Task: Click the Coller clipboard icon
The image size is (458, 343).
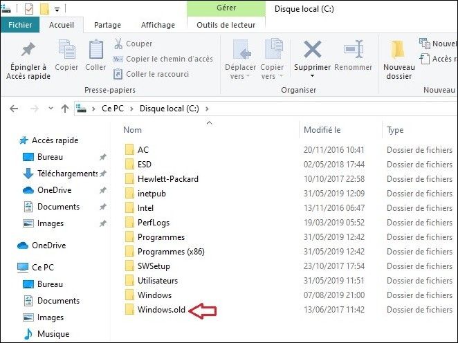Action: point(95,49)
